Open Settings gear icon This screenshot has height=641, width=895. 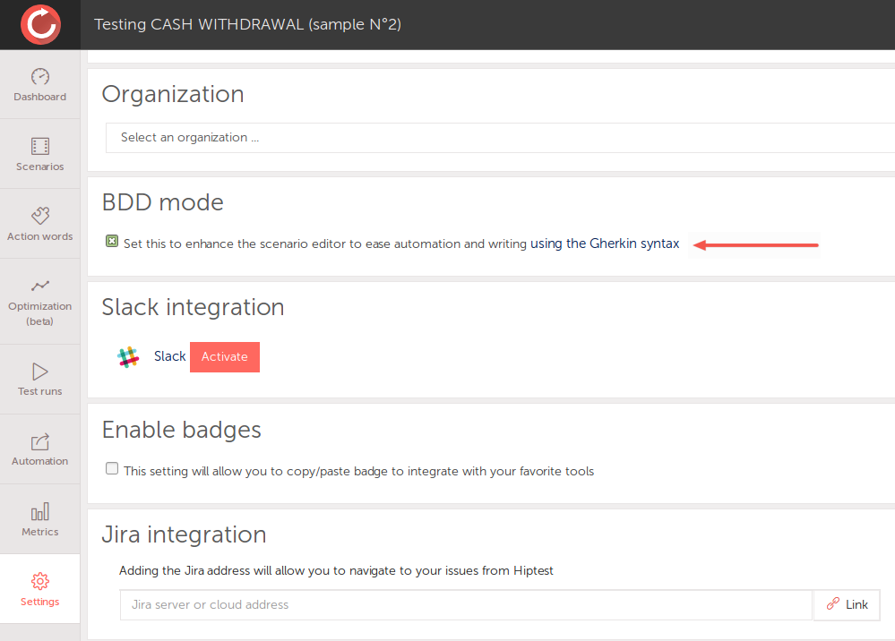point(40,581)
